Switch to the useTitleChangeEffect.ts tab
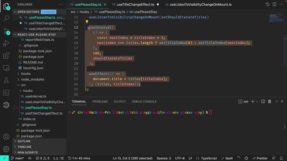The image size is (287, 161). [135, 4]
